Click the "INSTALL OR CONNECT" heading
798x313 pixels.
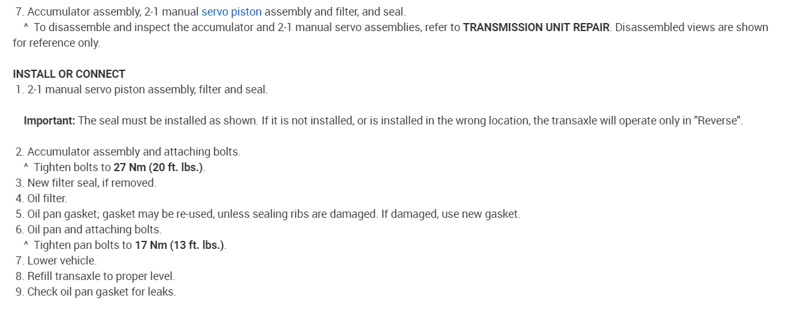(69, 74)
